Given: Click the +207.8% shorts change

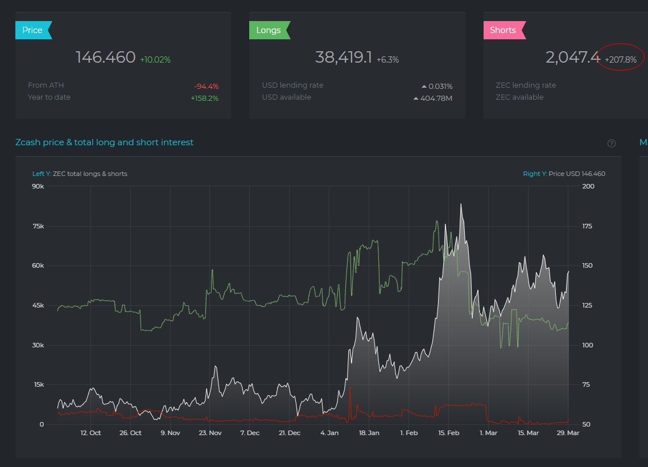Looking at the screenshot, I should point(621,60).
